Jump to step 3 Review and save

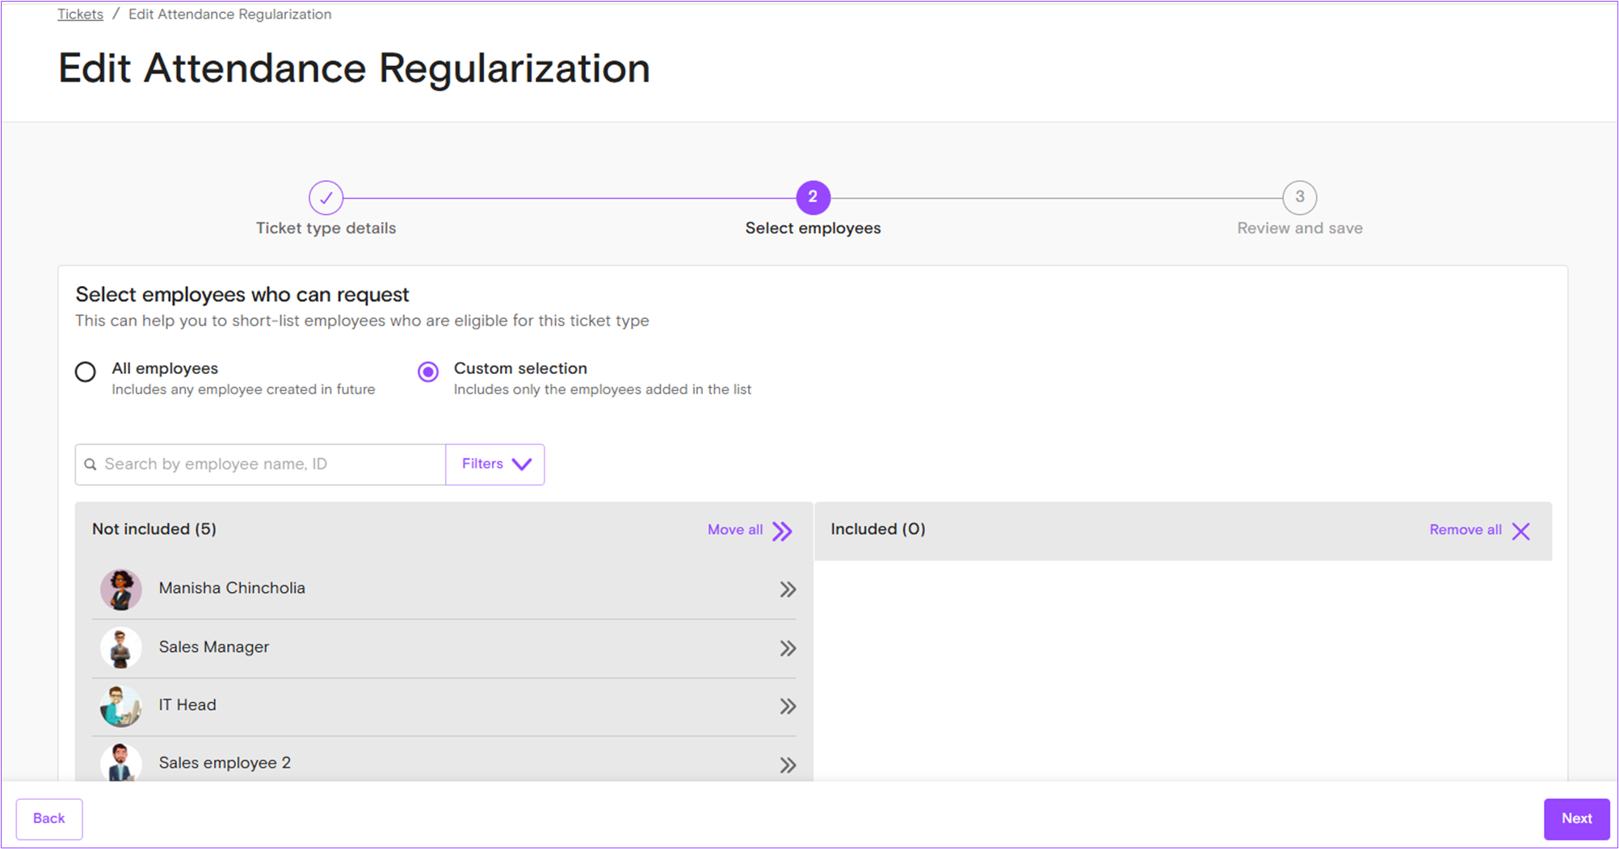(1299, 198)
